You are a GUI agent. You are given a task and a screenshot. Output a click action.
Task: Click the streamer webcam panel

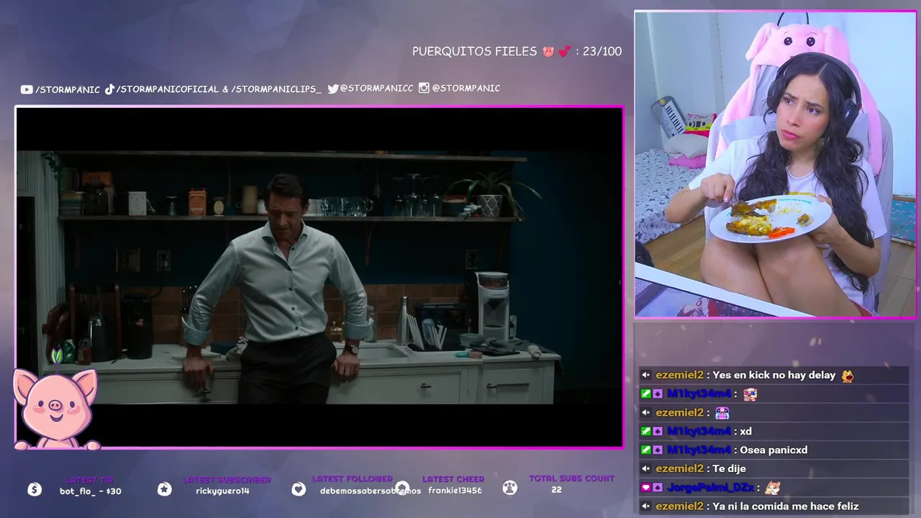[x=776, y=164]
